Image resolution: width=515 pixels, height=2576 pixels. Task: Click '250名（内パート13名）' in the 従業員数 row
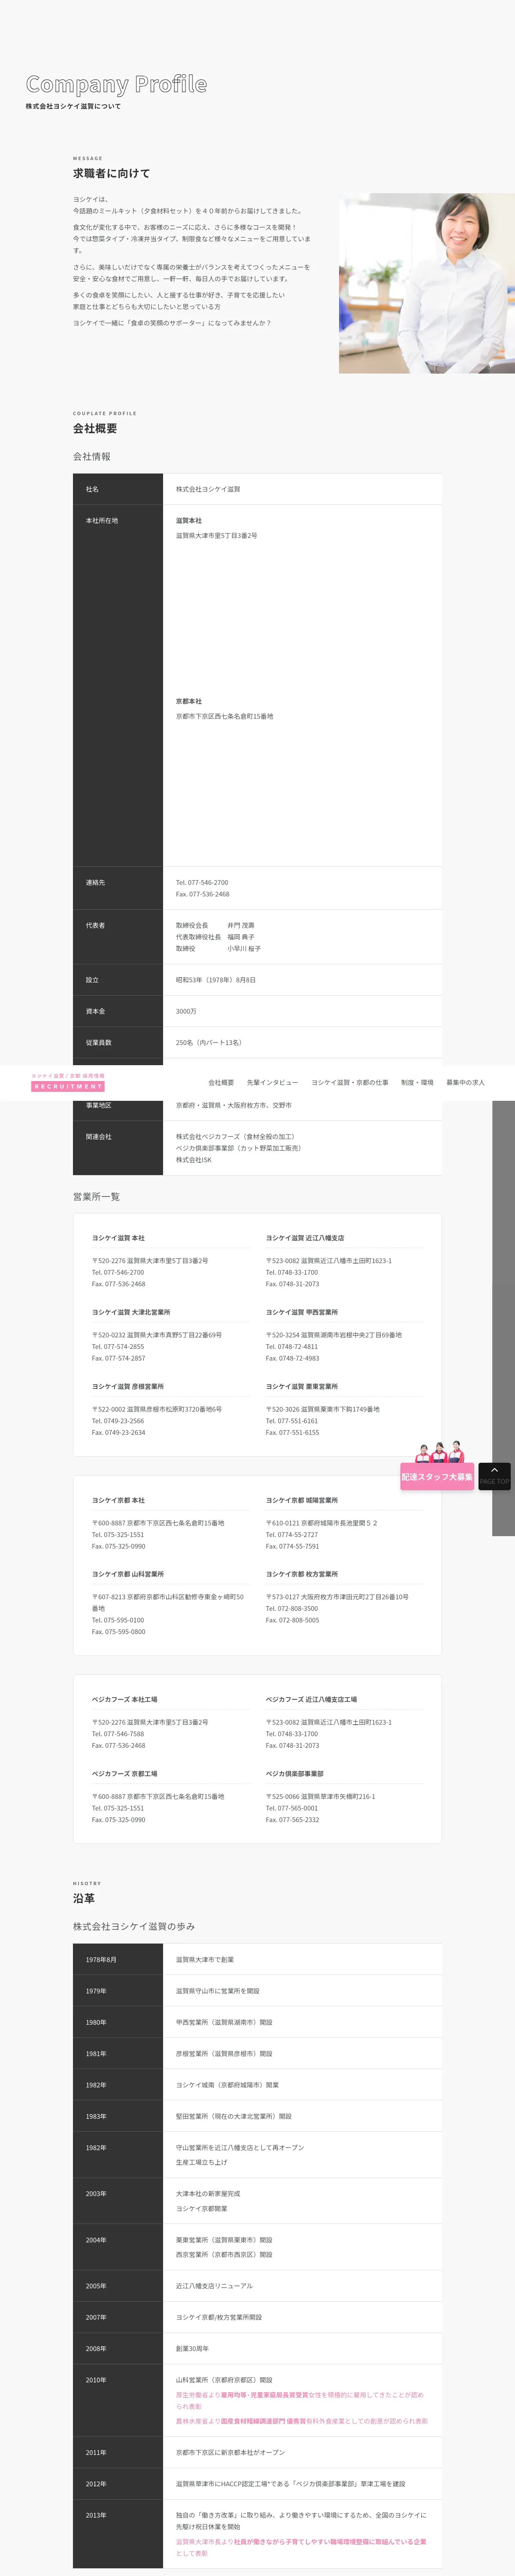pos(209,1043)
